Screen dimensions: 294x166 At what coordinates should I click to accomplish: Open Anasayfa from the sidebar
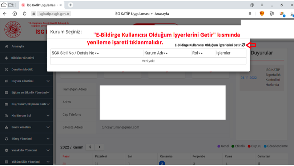[17, 47]
